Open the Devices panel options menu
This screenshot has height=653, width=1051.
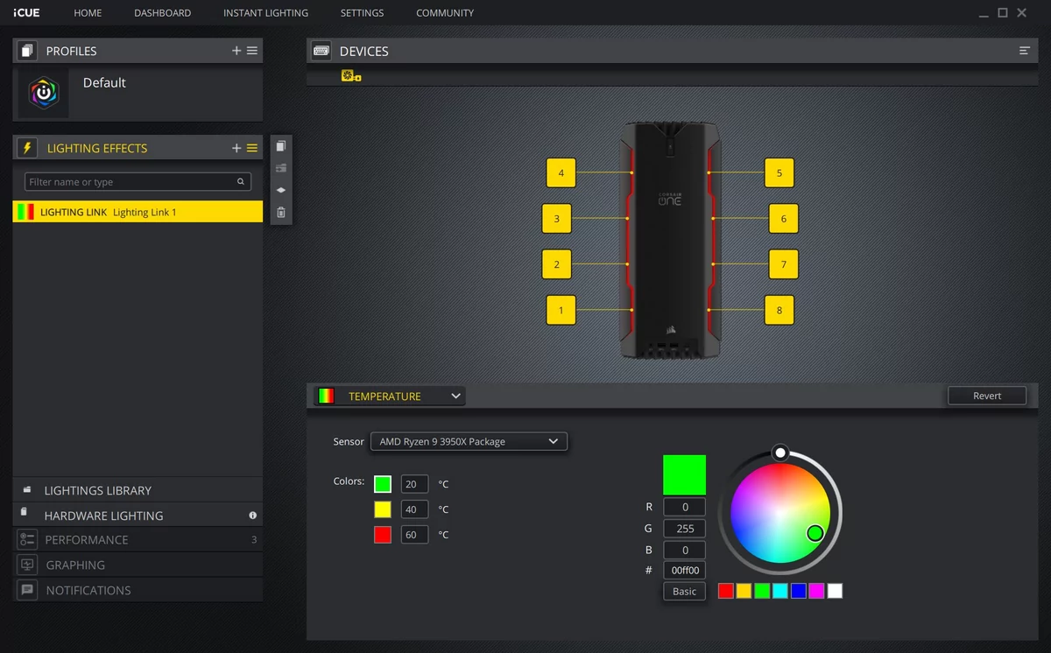coord(1024,51)
